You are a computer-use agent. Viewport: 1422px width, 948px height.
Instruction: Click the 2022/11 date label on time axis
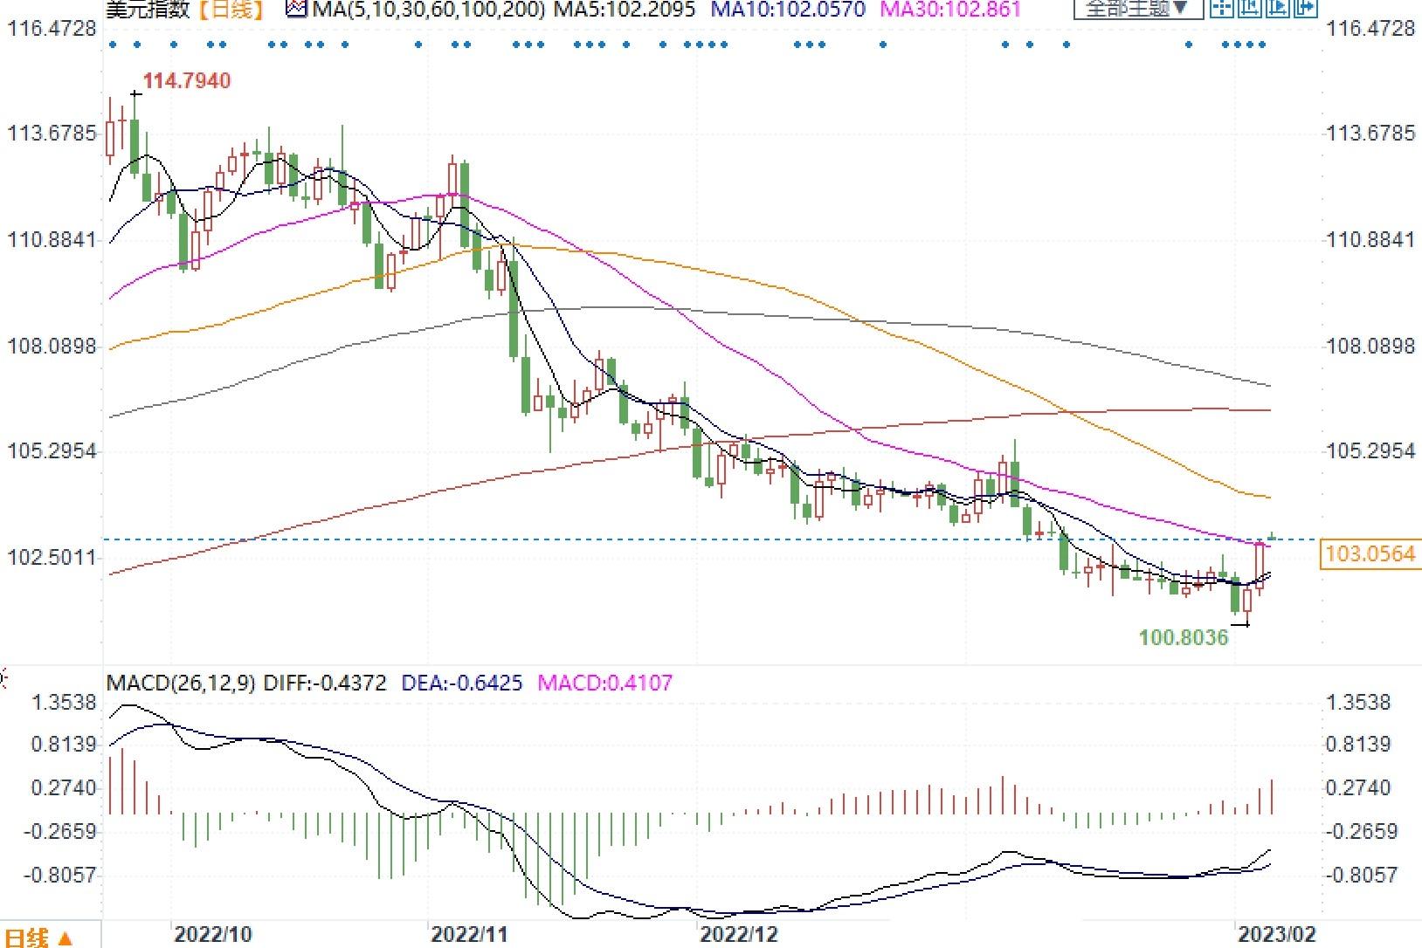pos(470,934)
